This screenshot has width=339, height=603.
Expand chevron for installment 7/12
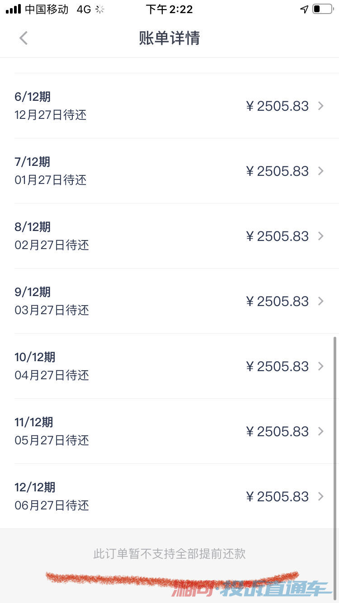pos(321,171)
